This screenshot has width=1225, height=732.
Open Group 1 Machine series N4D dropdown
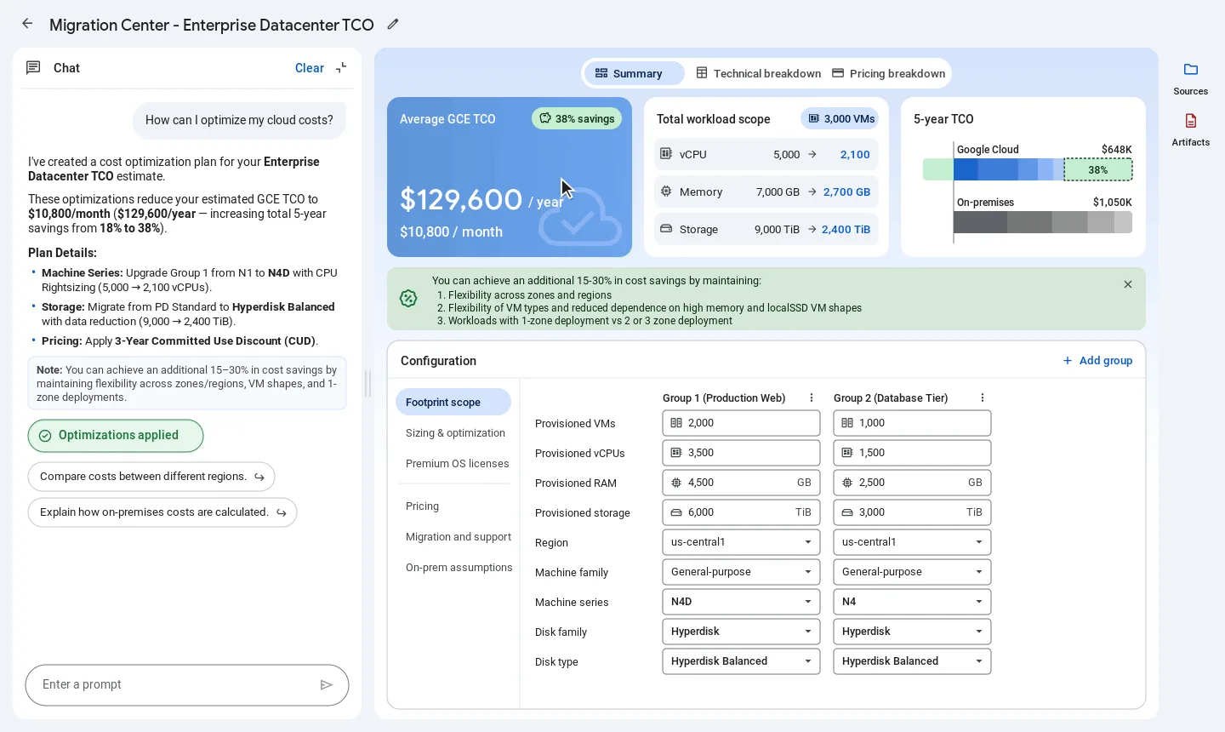tap(741, 602)
